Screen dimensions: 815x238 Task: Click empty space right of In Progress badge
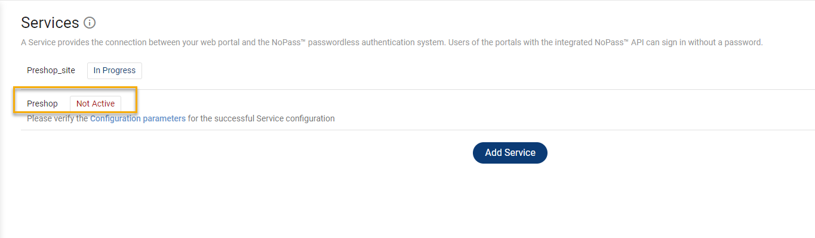pos(418,70)
